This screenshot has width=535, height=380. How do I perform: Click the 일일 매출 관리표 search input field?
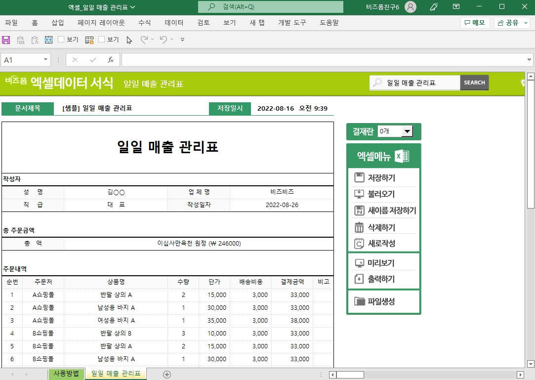(420, 83)
